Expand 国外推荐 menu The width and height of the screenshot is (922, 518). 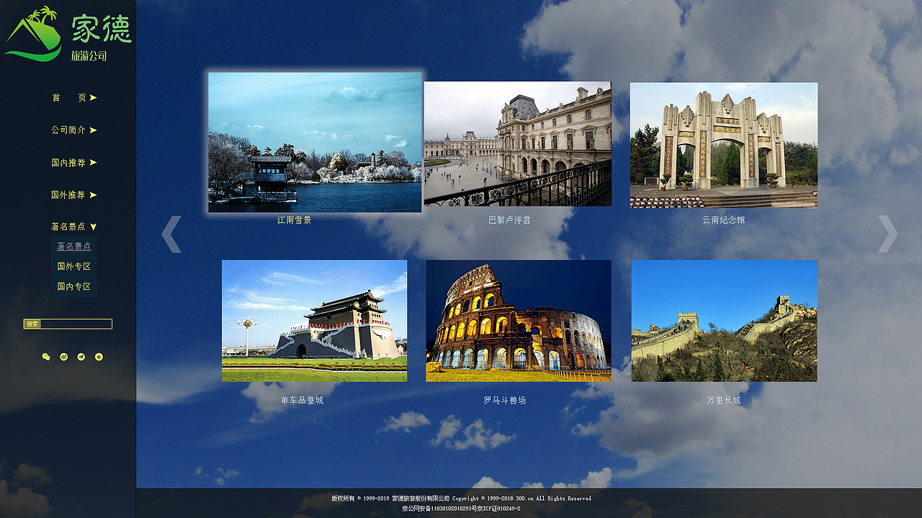click(74, 195)
